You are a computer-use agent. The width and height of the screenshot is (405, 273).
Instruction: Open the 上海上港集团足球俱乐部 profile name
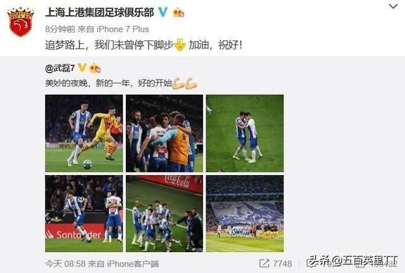click(x=100, y=12)
